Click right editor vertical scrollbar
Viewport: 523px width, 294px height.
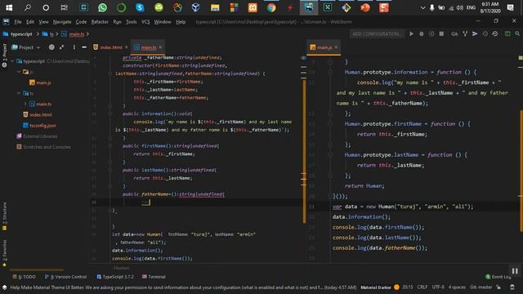pyautogui.click(x=521, y=171)
